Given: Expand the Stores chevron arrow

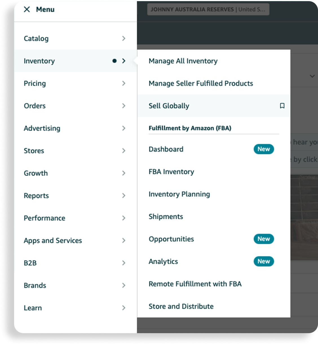Looking at the screenshot, I should point(123,151).
